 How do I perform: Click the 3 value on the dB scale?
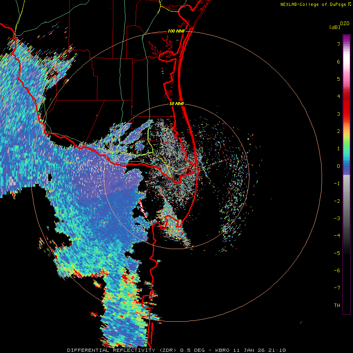pos(338,114)
